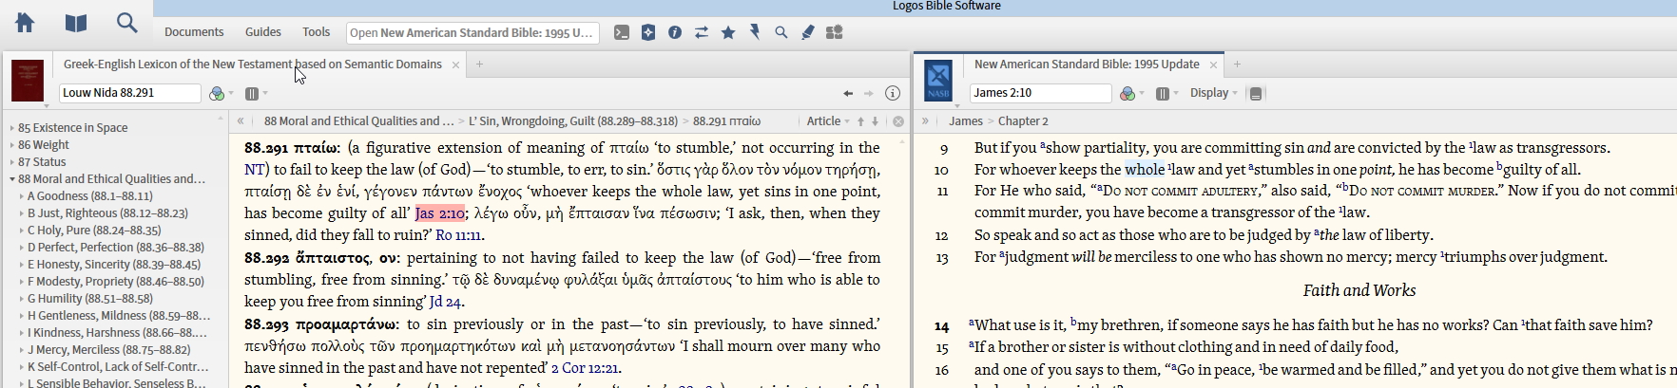This screenshot has width=1677, height=388.
Task: Click the Open command box
Action: coord(472,32)
